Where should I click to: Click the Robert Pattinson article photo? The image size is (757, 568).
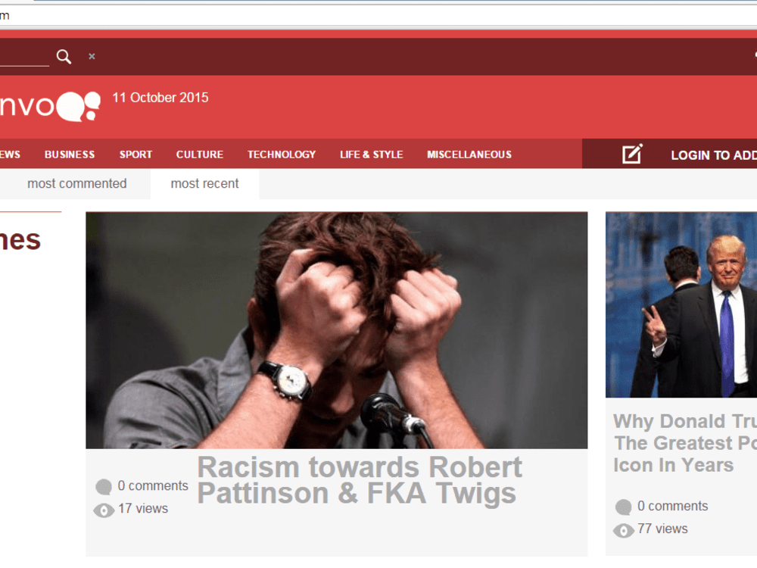[x=337, y=330]
